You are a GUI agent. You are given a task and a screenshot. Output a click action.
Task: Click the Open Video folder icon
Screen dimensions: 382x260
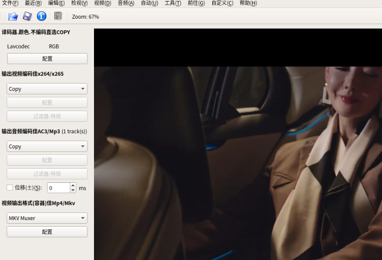click(13, 16)
